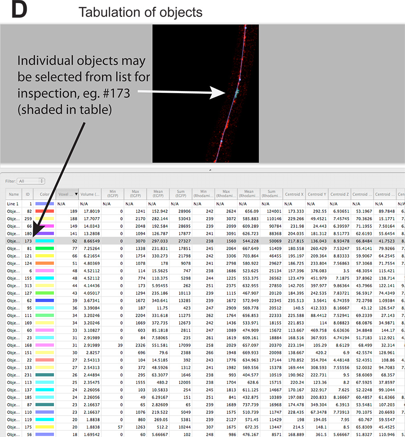Select ID cell 169 in the table
This screenshot has height=437, width=405.
pos(28,323)
